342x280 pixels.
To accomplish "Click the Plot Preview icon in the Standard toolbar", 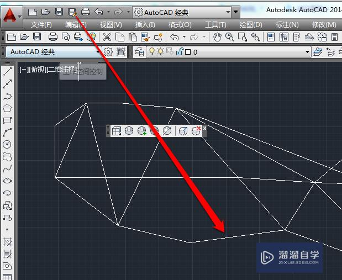I will click(65, 37).
